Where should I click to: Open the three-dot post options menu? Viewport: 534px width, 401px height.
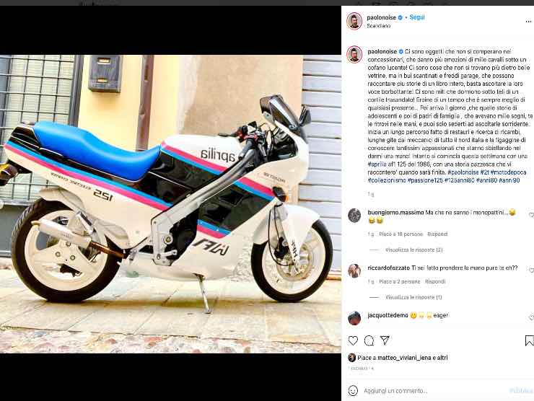click(528, 22)
